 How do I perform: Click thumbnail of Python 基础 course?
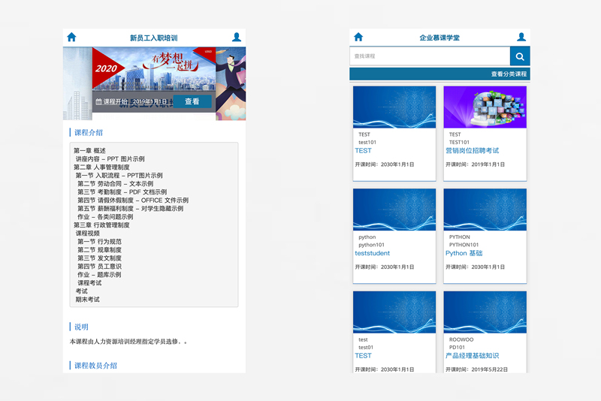tap(485, 210)
